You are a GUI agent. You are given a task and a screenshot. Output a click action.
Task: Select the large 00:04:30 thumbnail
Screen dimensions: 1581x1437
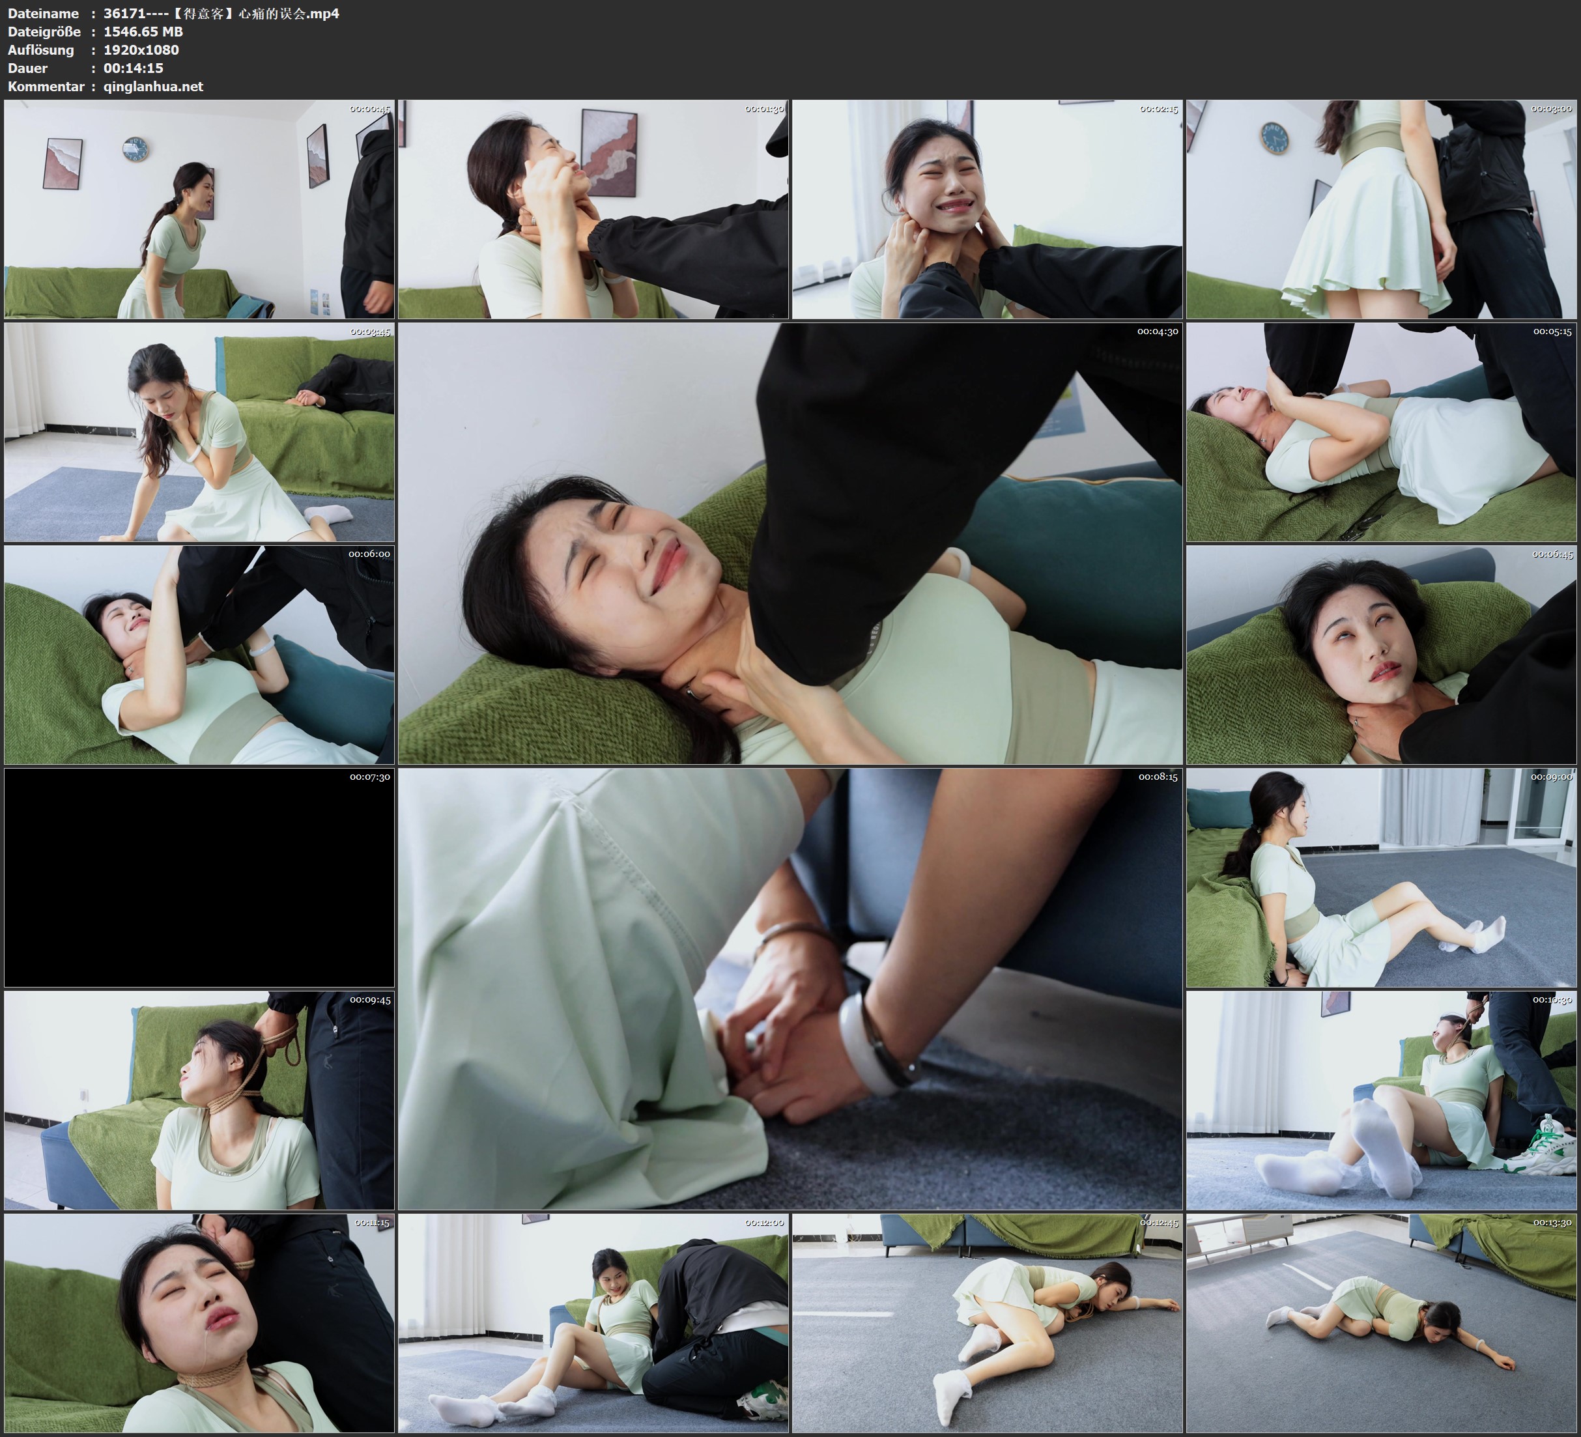[x=790, y=543]
